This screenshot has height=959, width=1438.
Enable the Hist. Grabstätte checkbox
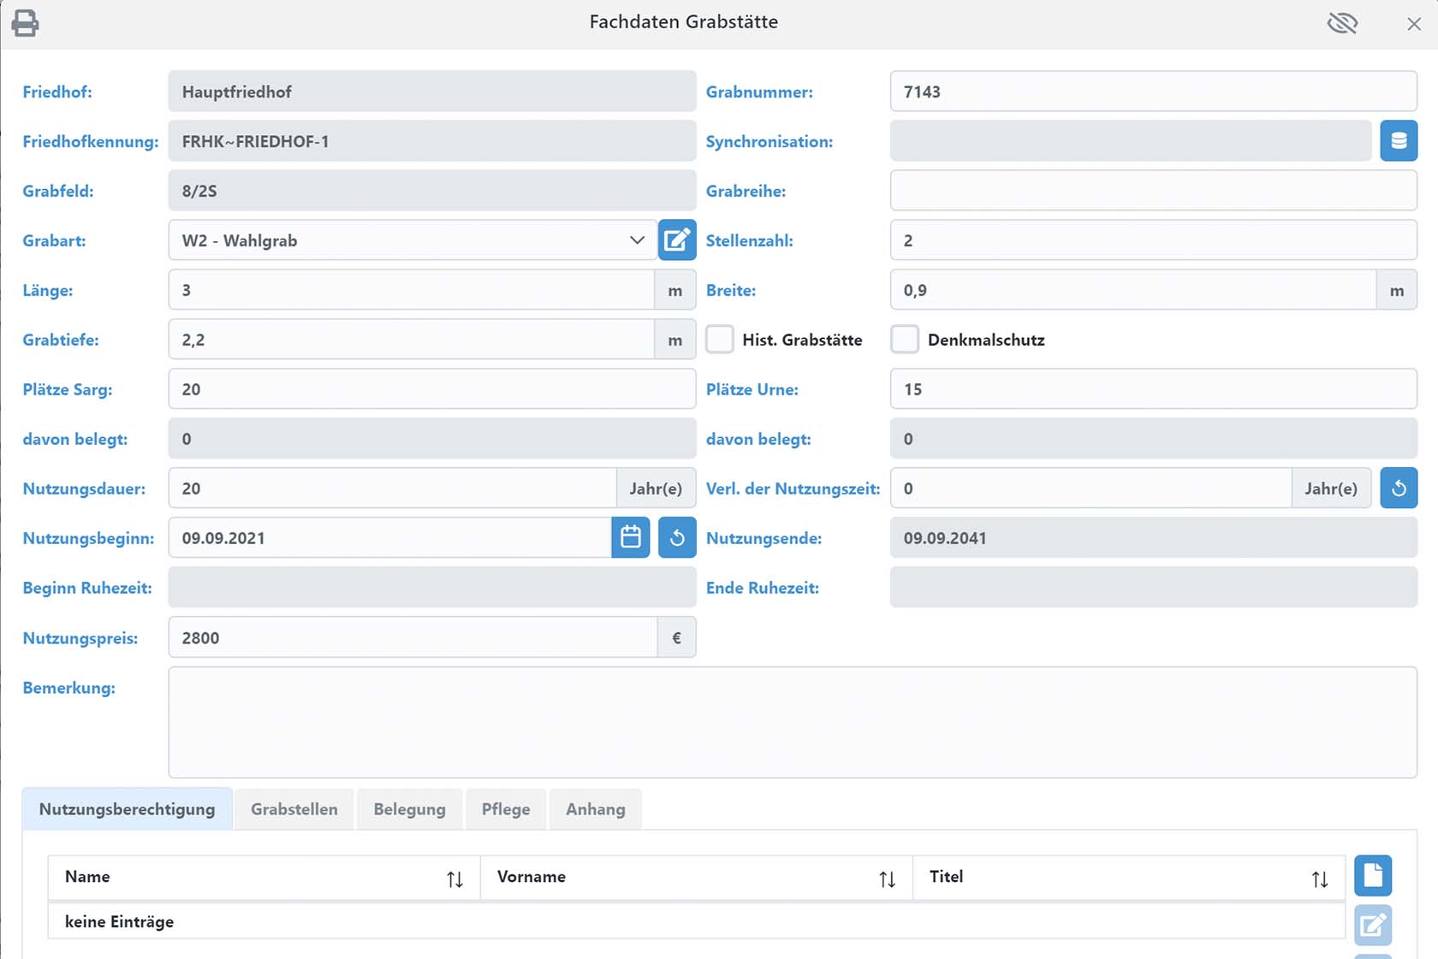(720, 340)
